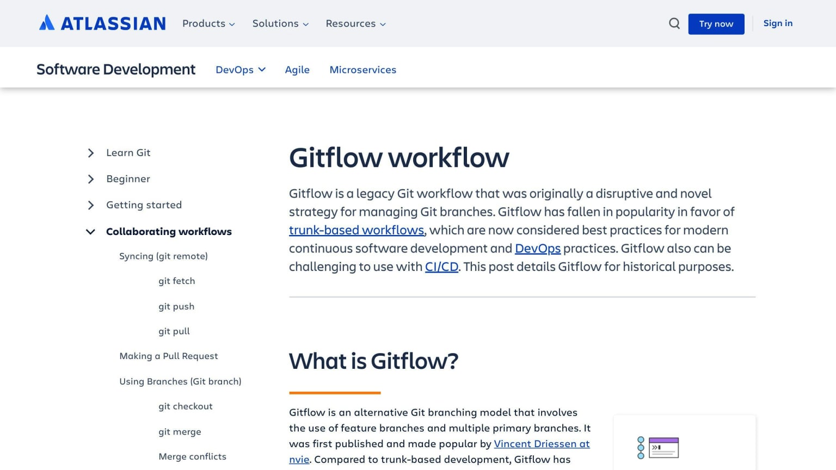The image size is (836, 470).
Task: Click the Try now button
Action: 716,24
